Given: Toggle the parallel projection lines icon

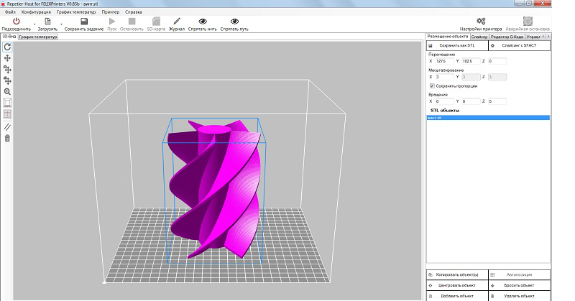Looking at the screenshot, I should [7, 127].
